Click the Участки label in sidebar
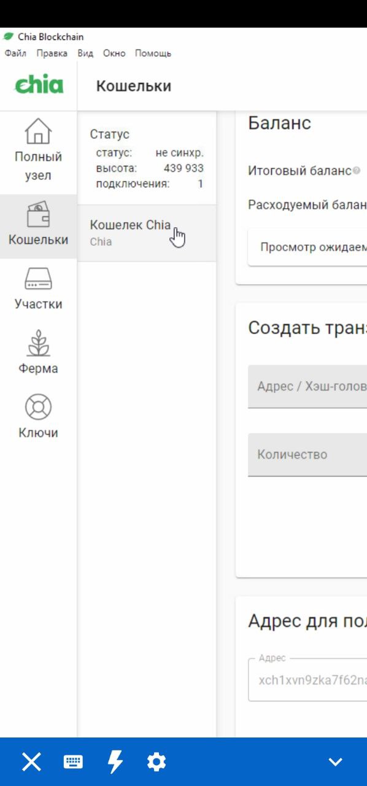The image size is (367, 786). coord(38,304)
